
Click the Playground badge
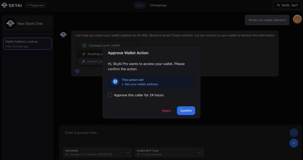pyautogui.click(x=36, y=5)
